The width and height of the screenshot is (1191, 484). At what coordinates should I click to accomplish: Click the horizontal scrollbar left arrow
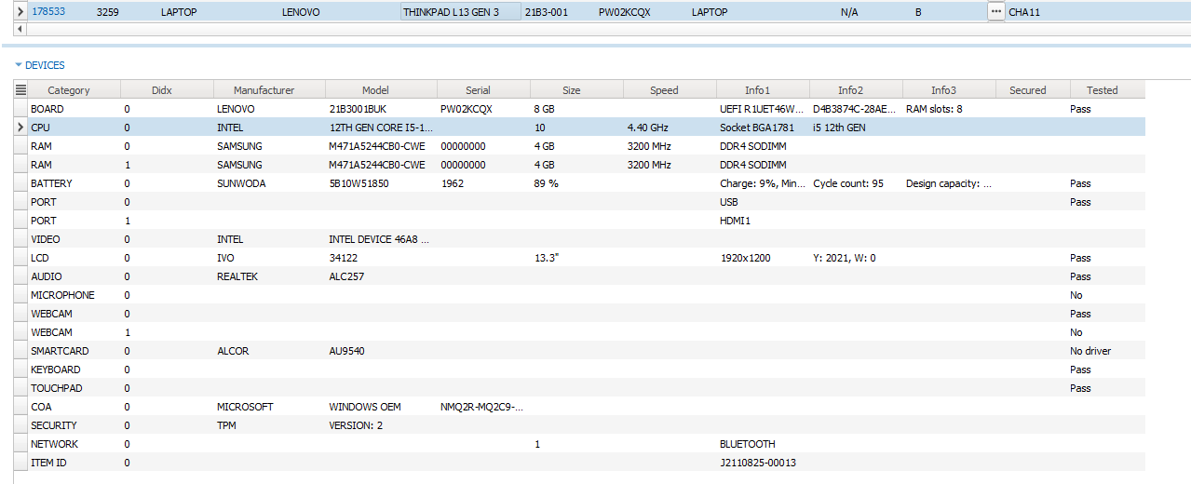[20, 30]
